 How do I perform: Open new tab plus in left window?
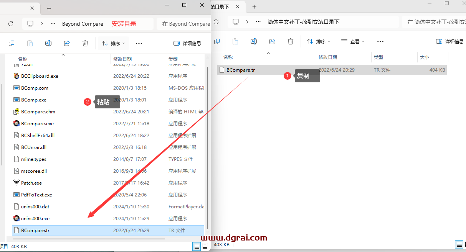pyautogui.click(x=49, y=8)
